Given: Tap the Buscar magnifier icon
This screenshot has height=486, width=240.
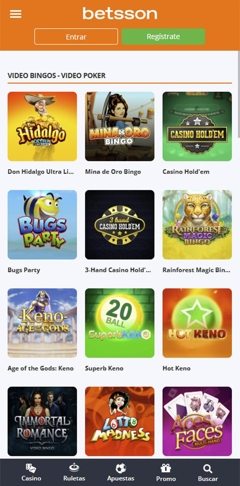Looking at the screenshot, I should tap(208, 468).
